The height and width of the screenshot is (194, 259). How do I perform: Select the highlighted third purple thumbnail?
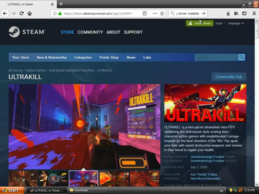(83, 179)
